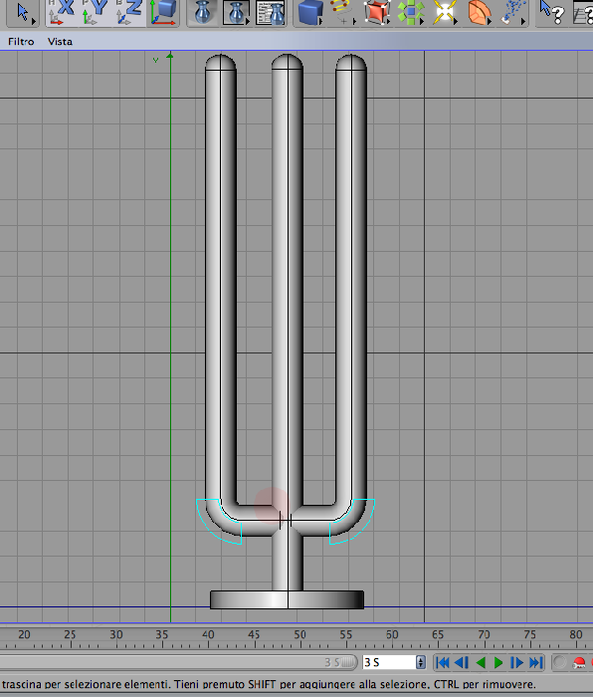Image resolution: width=593 pixels, height=697 pixels.
Task: Click frame 65 on the timeline ruler
Action: [438, 635]
